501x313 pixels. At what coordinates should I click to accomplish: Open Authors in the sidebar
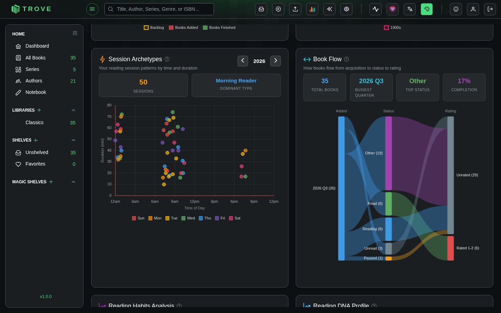[x=44, y=81]
